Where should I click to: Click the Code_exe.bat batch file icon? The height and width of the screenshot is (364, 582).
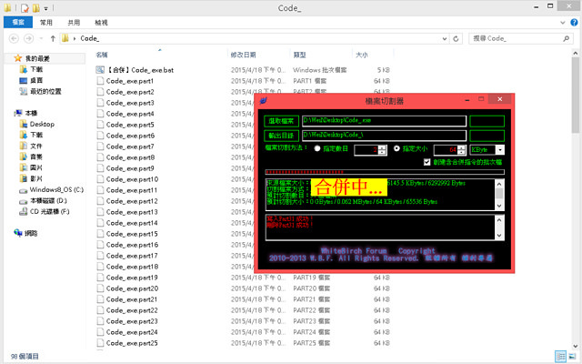click(101, 70)
